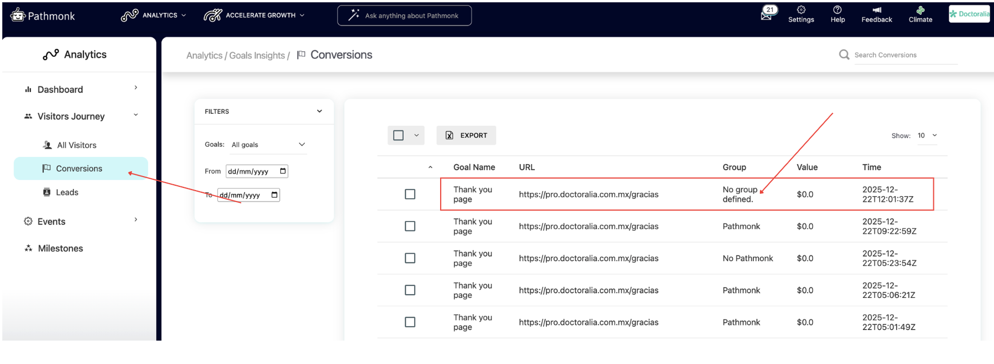Click the Analytics graph icon in top bar
The image size is (994, 364).
[130, 15]
